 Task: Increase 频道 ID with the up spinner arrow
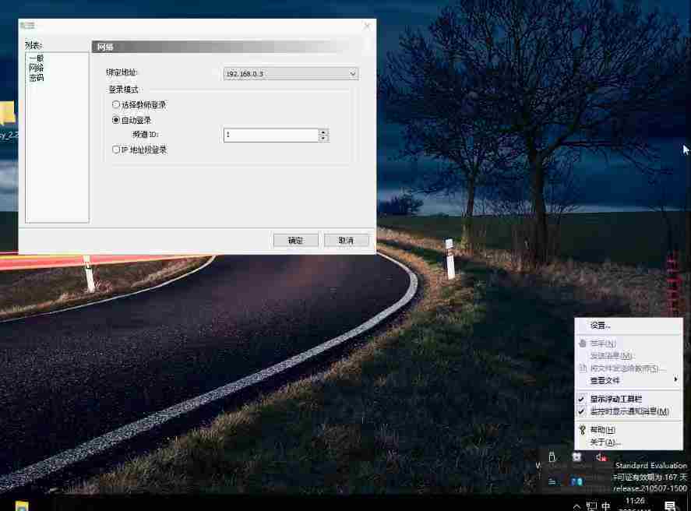323,132
